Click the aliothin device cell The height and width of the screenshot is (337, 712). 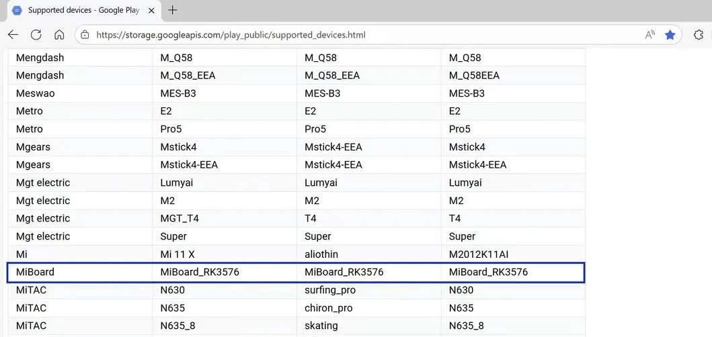321,254
